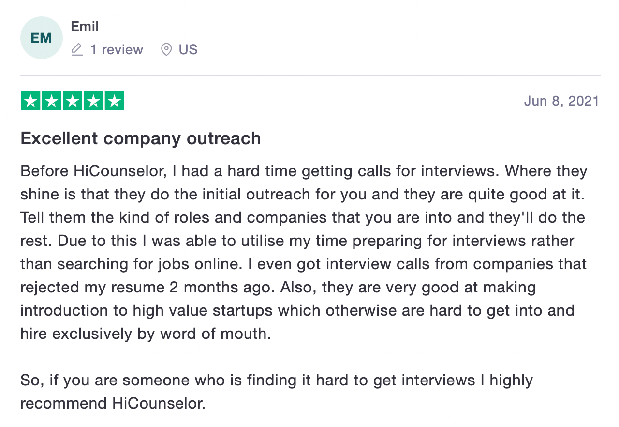Click the second green rating star

[x=52, y=101]
